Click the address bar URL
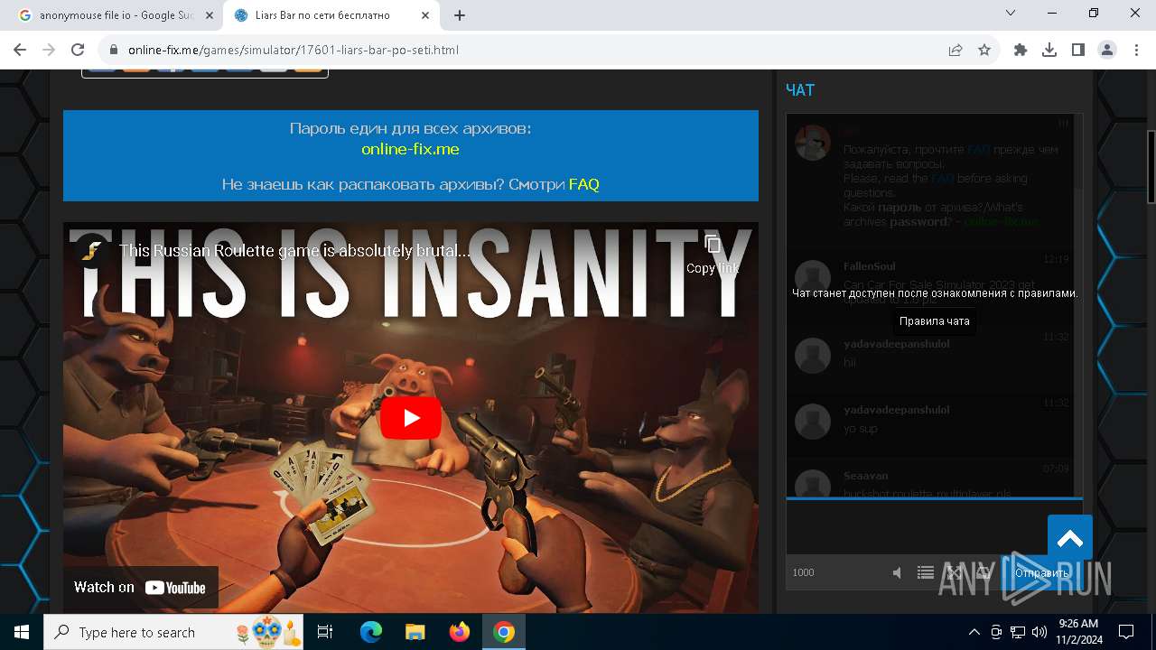Viewport: 1156px width, 650px height. [294, 50]
